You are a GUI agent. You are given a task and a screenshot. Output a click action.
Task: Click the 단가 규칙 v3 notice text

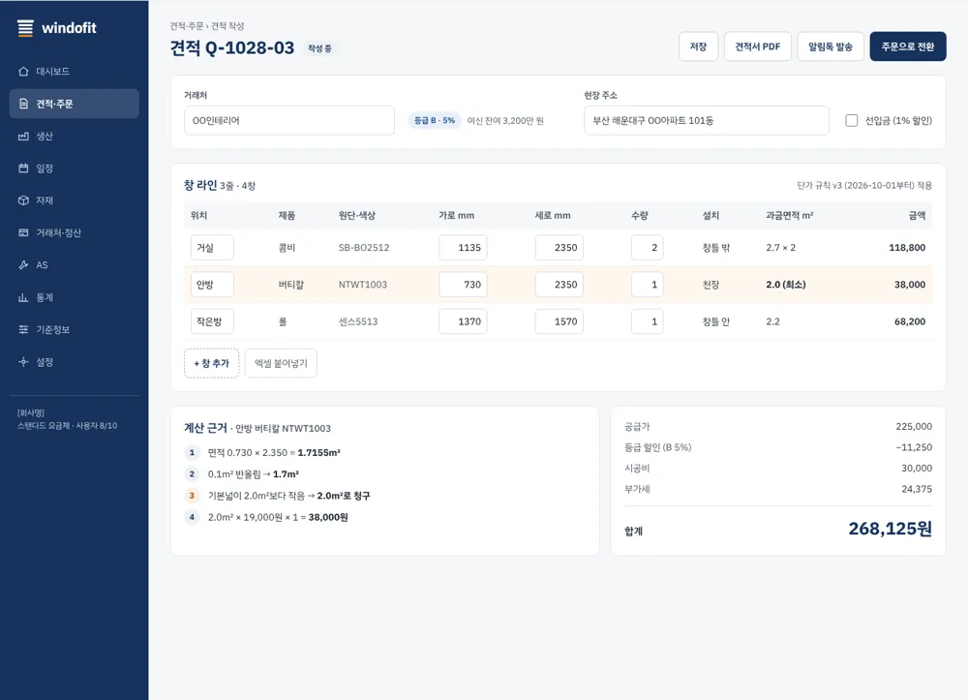[864, 185]
